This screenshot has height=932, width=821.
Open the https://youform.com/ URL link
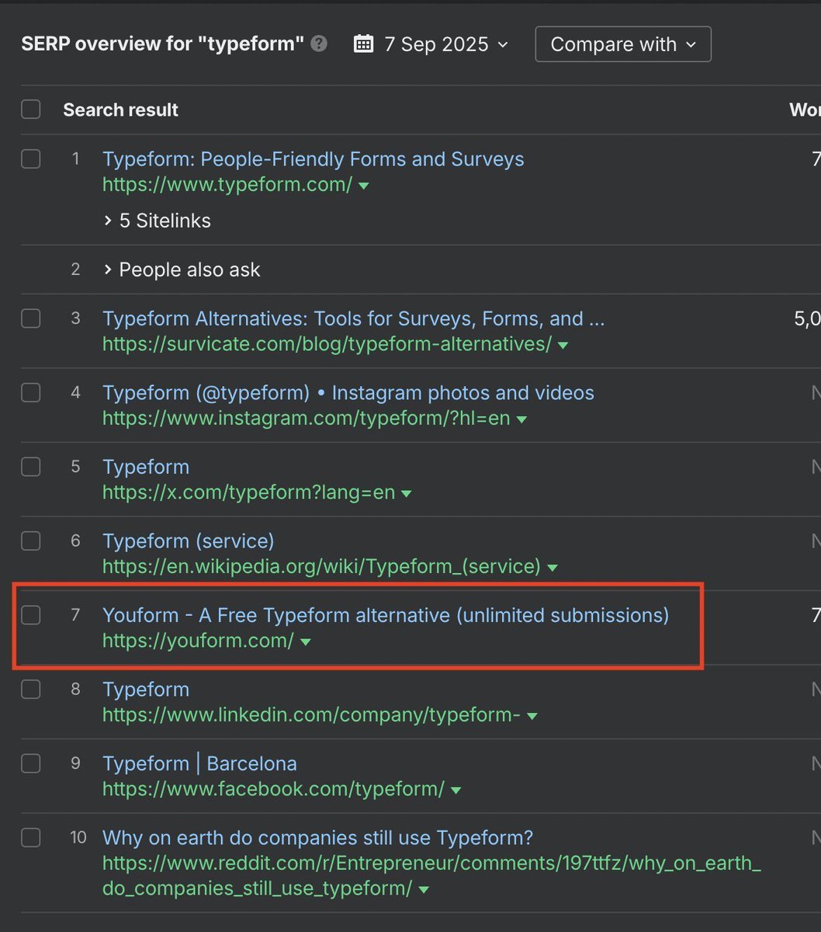(199, 641)
